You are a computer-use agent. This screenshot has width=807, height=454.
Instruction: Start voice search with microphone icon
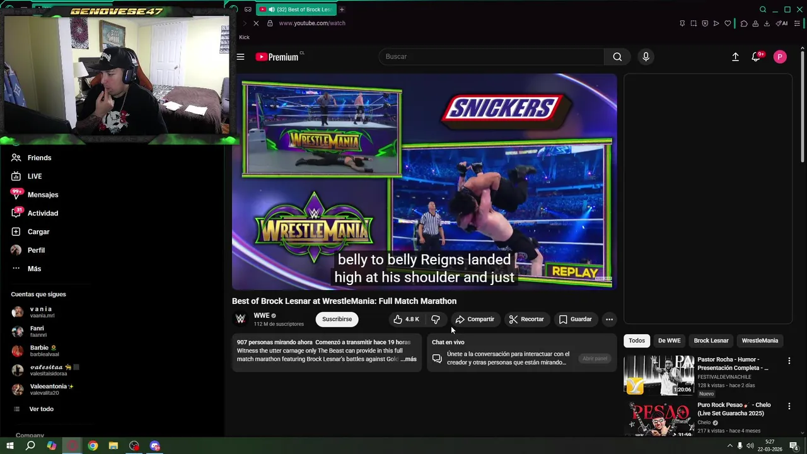coord(646,57)
